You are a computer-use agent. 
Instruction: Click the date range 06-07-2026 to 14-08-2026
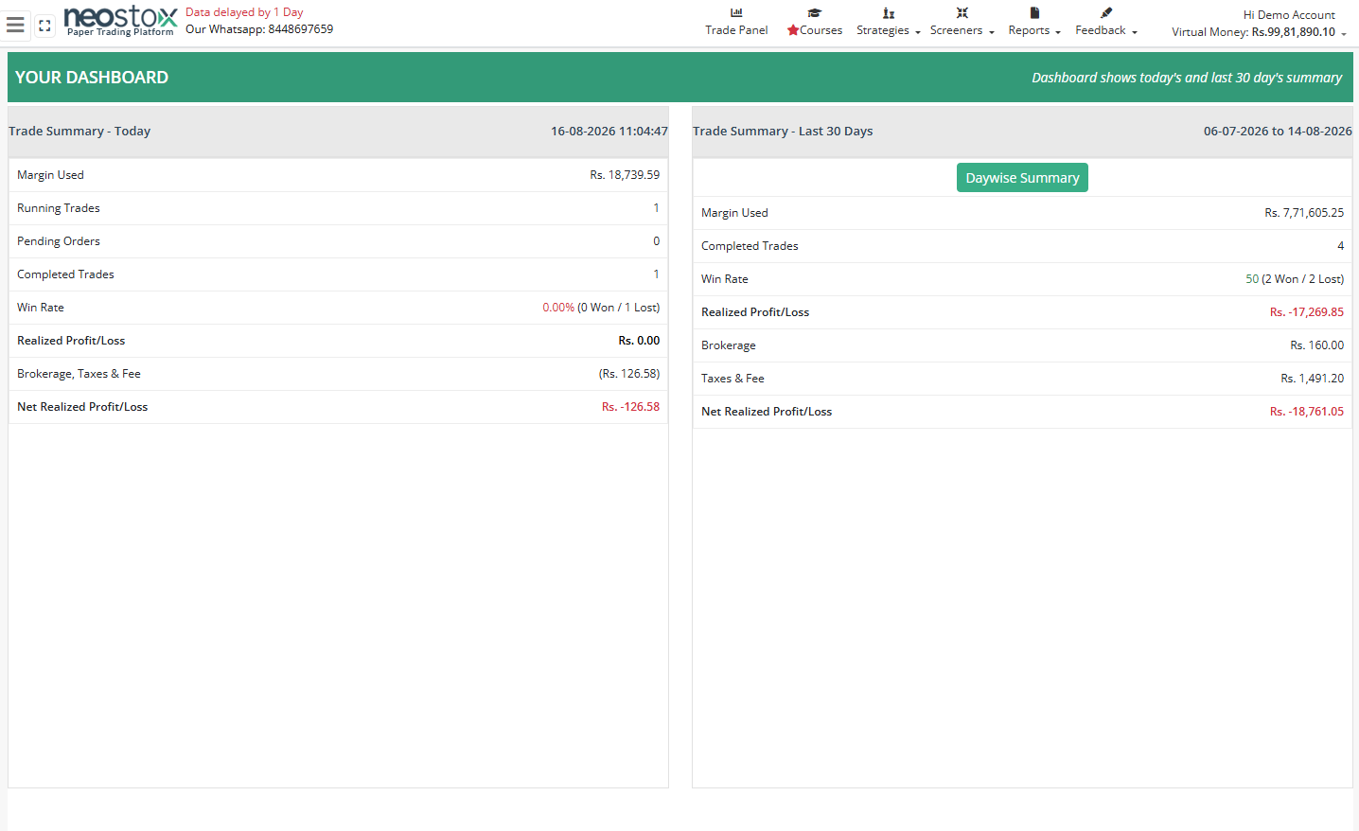1278,132
